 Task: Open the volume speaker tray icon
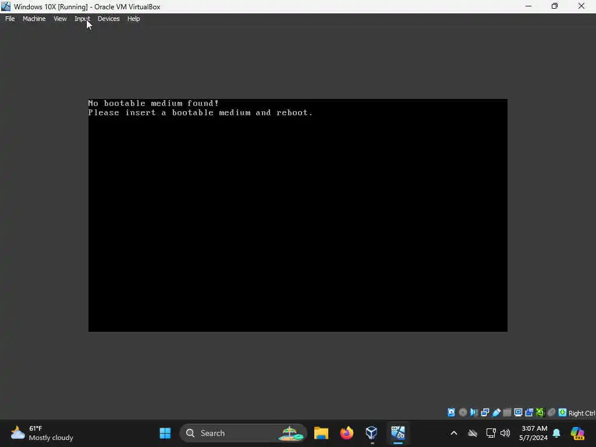point(505,433)
